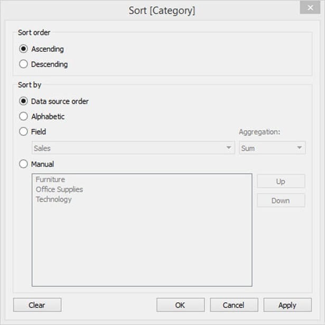Click the Clear button
Screen dimensions: 325x325
click(37, 305)
